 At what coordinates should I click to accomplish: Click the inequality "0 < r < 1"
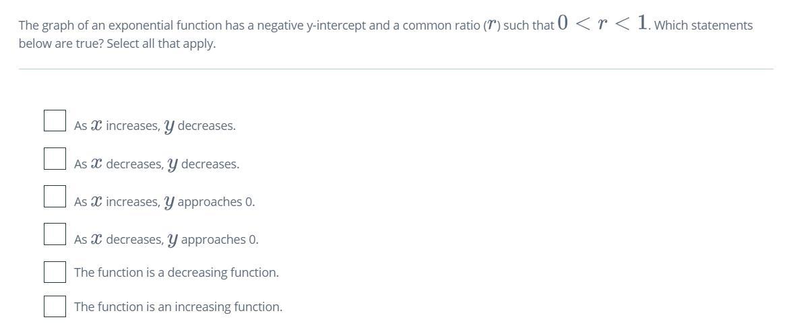tap(603, 22)
